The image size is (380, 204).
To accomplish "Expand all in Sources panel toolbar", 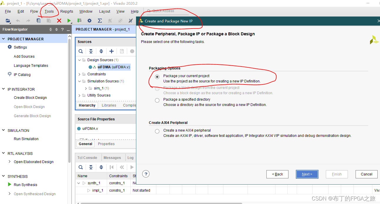I will pyautogui.click(x=101, y=51).
